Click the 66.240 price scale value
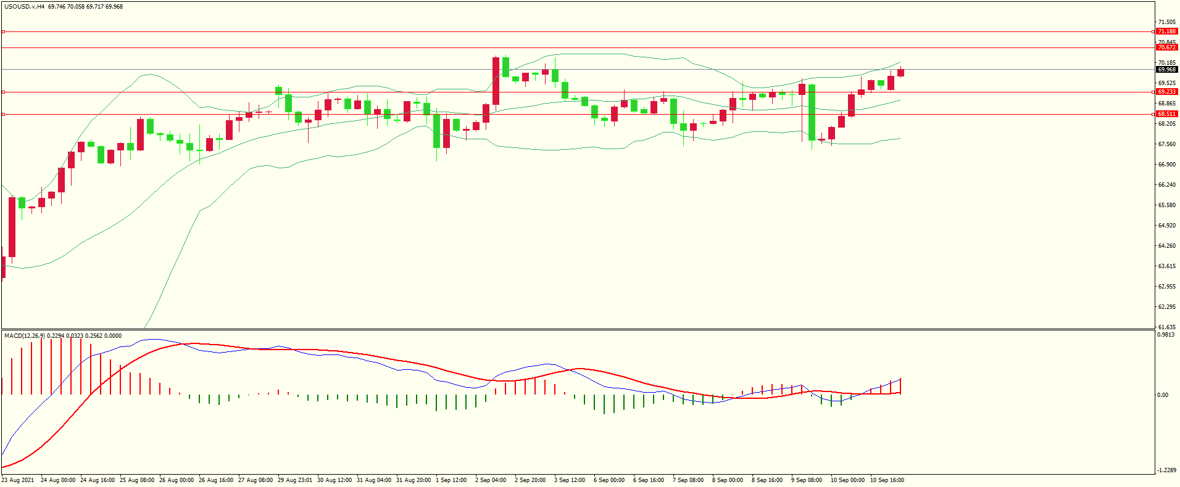This screenshot has width=1180, height=487. pyautogui.click(x=1167, y=185)
